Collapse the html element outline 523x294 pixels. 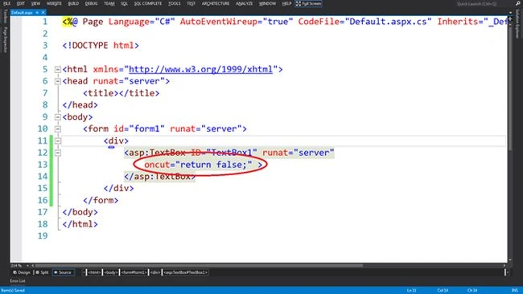click(58, 69)
